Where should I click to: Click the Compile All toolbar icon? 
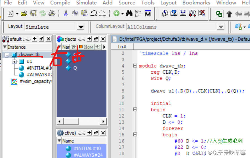[x=183, y=13]
